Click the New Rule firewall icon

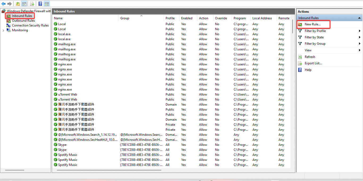[300, 24]
